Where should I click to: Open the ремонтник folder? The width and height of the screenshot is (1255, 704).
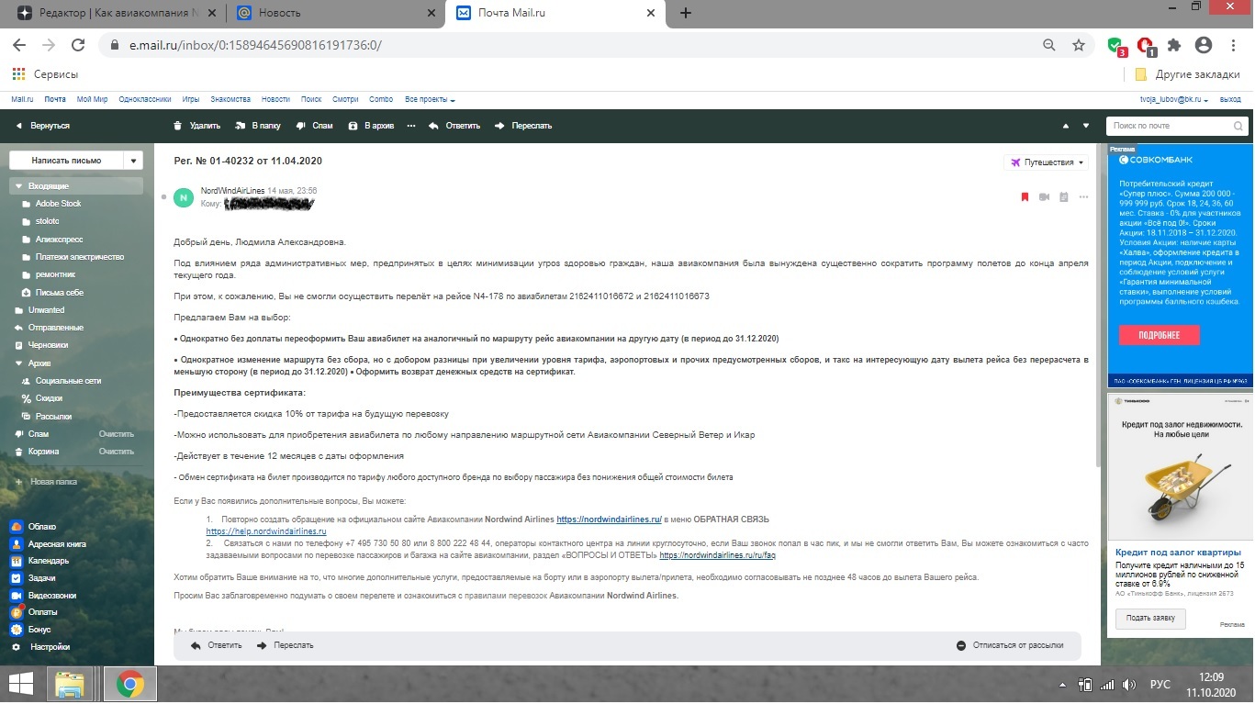(55, 274)
